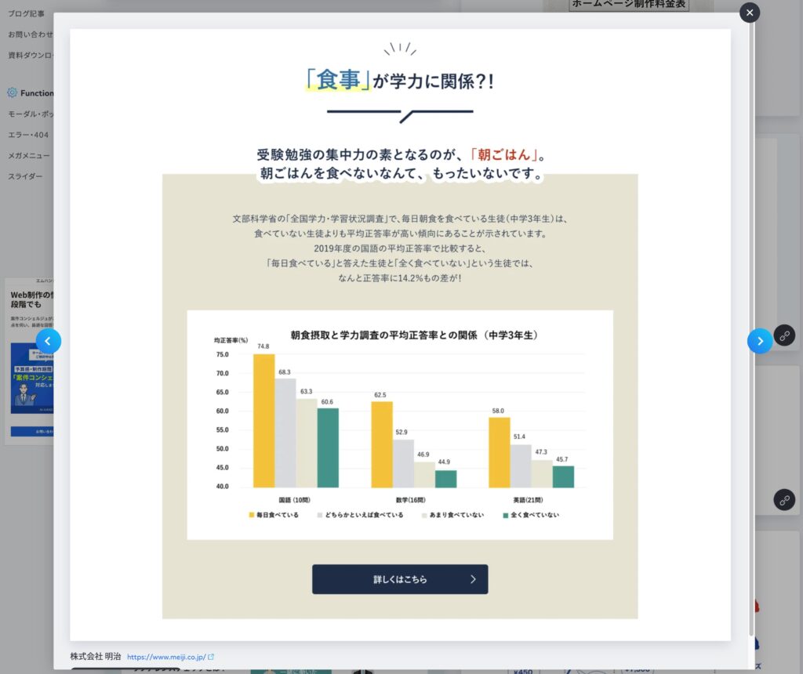Open the https://www.meiji.co.jp/ link
The width and height of the screenshot is (803, 674).
coord(165,657)
